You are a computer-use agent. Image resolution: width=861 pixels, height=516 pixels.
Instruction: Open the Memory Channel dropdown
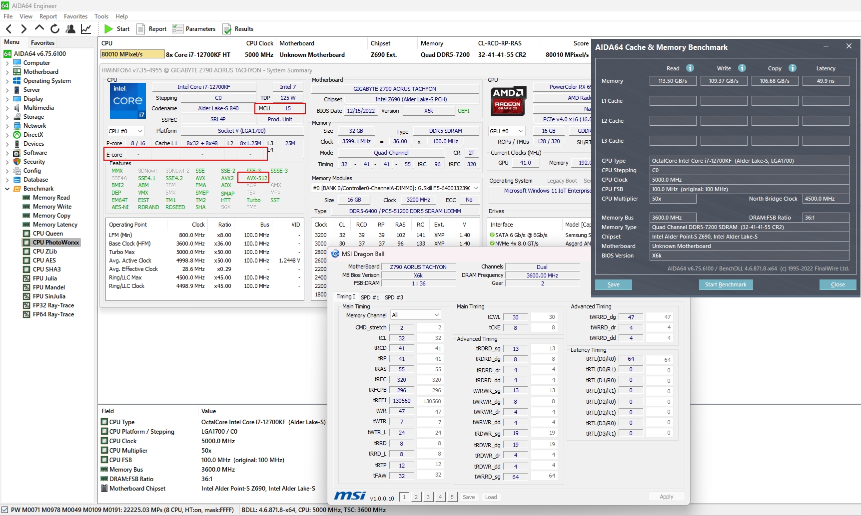click(x=416, y=315)
